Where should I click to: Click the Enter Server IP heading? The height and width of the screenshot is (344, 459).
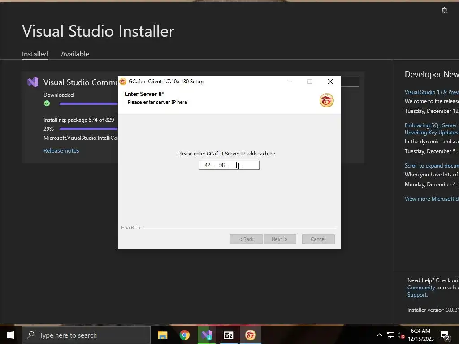[144, 94]
